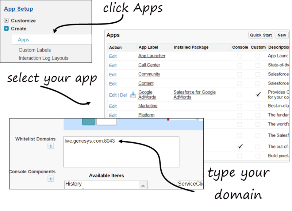Open Custom Labels in the sidebar

coord(35,50)
